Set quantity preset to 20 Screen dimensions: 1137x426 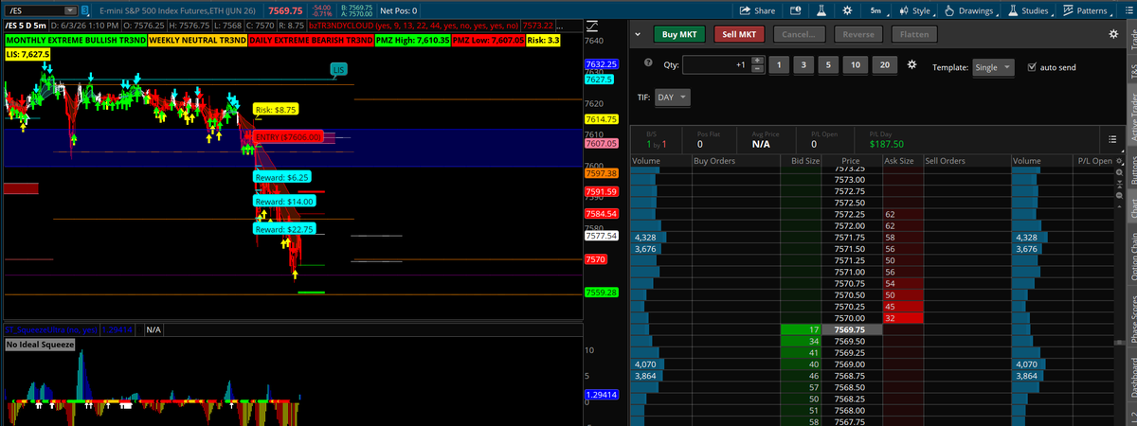[x=885, y=65]
